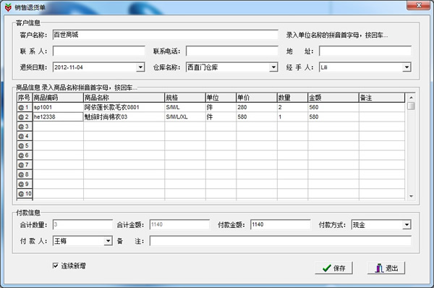Open the 经手人 handler dropdown
The image size is (434, 288).
click(407, 67)
